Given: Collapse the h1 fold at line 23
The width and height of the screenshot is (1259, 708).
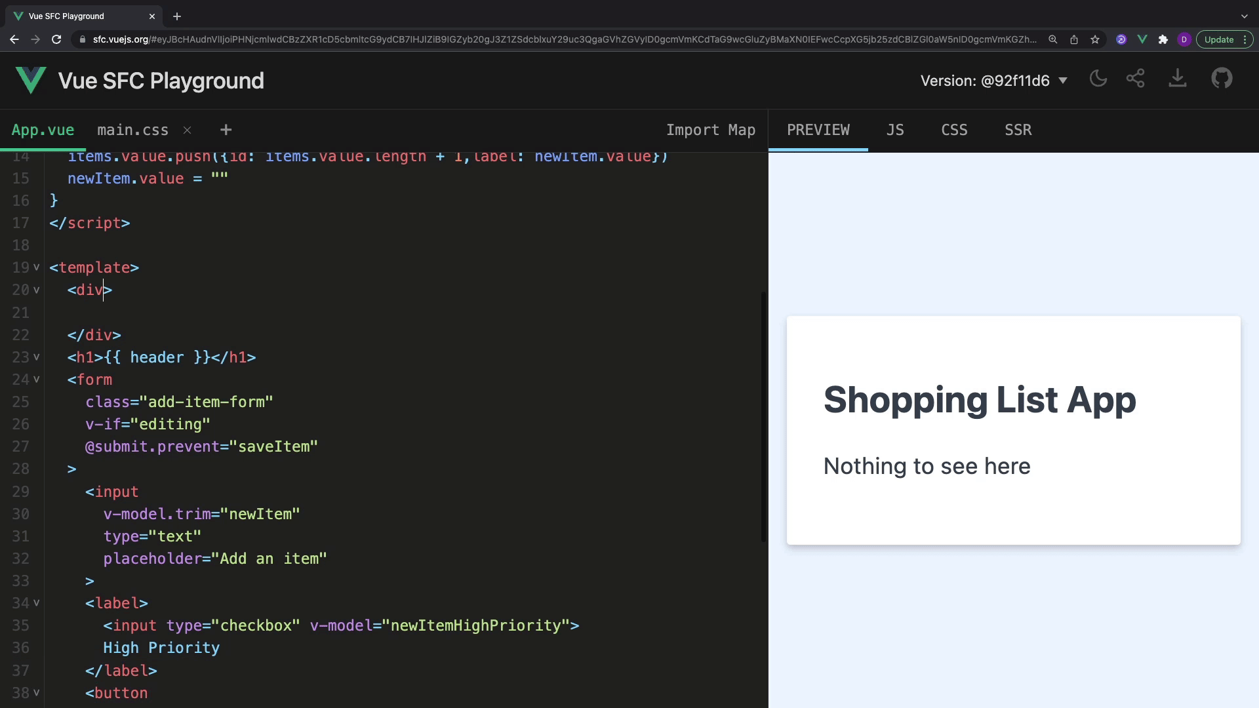Looking at the screenshot, I should [37, 357].
